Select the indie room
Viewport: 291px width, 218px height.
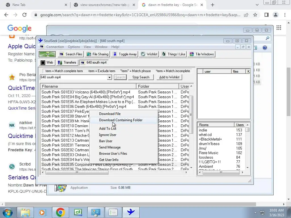click(221, 130)
